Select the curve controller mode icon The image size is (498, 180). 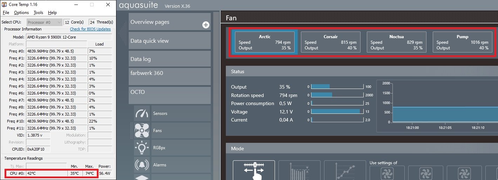(x=345, y=170)
